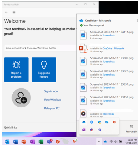Open Screenshots folder link under Screenshot 123625.png
Screen dimensions: 139x147
(x=109, y=75)
